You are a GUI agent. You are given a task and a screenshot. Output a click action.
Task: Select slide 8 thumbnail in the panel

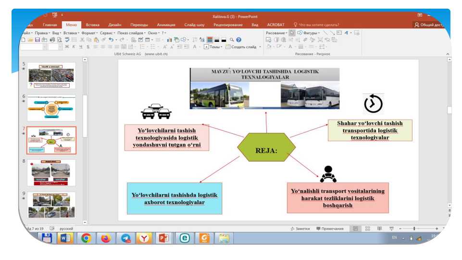pyautogui.click(x=51, y=173)
